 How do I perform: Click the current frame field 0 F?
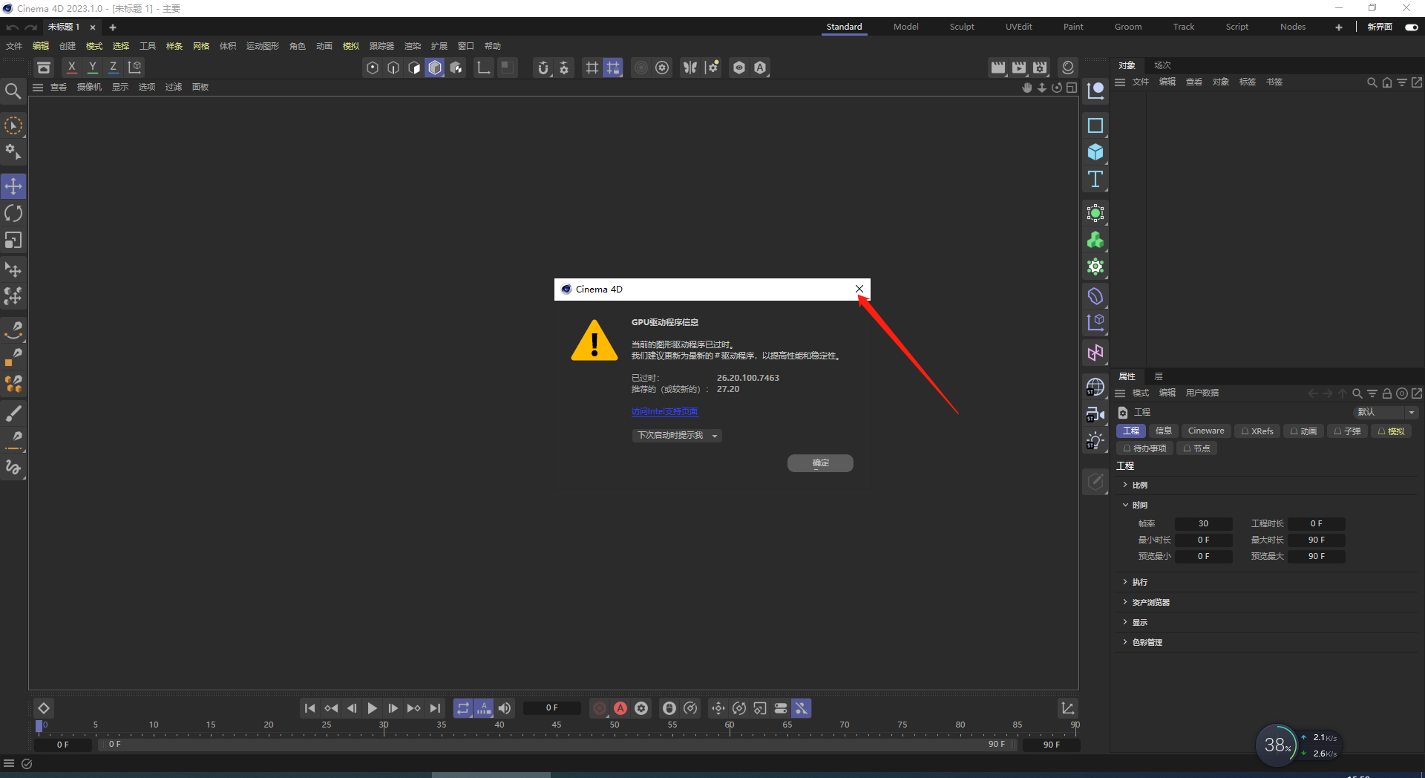click(x=551, y=708)
